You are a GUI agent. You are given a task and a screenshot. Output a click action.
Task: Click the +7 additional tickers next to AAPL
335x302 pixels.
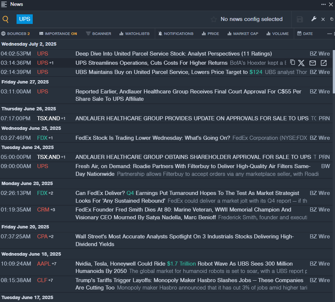54,264
